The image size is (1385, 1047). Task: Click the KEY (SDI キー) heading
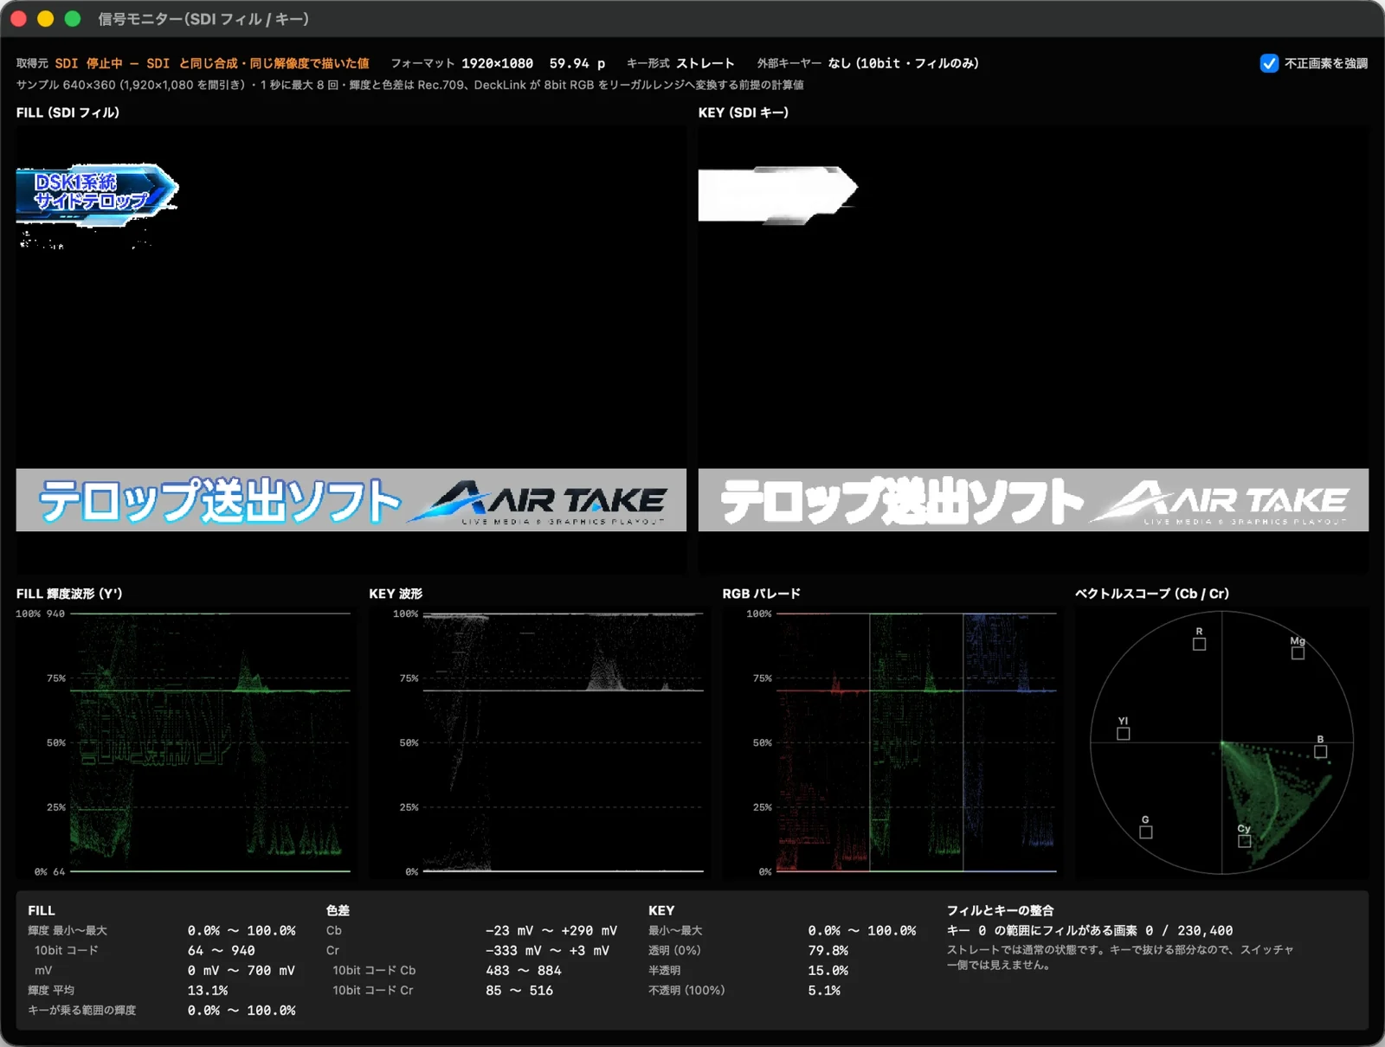744,112
